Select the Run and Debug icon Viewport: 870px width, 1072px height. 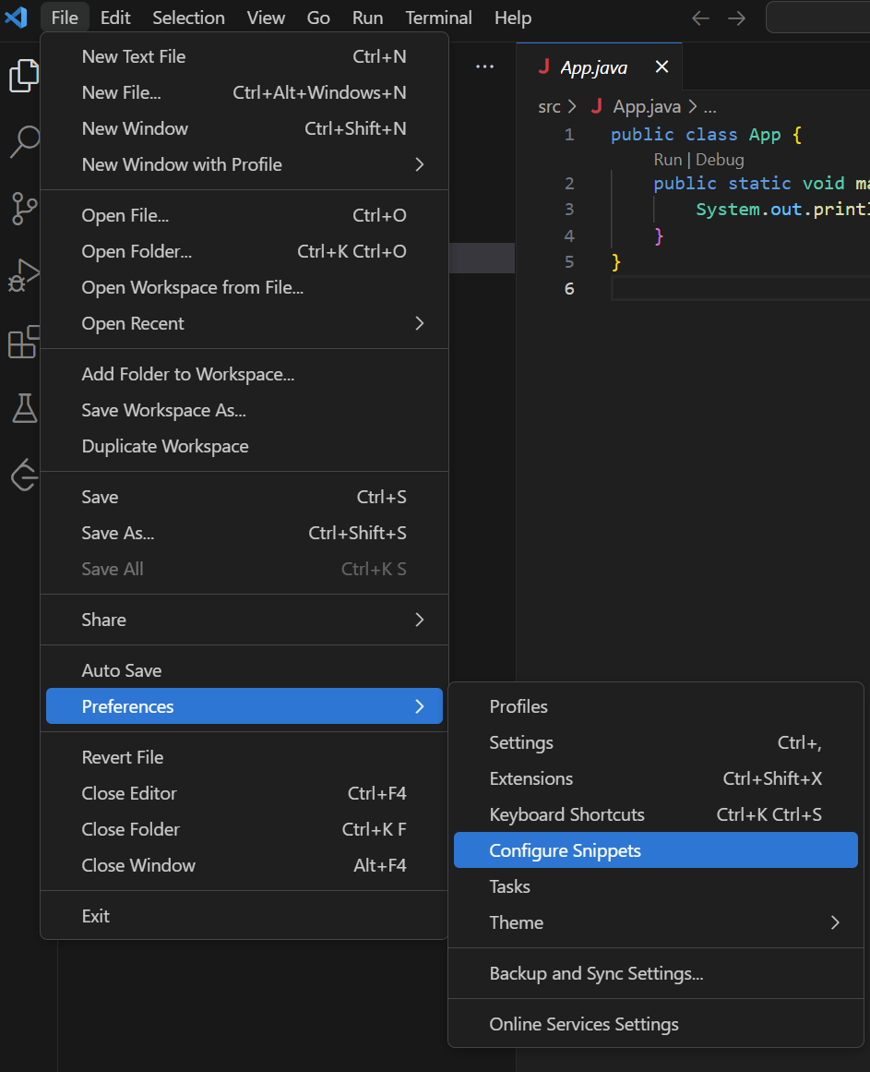23,274
